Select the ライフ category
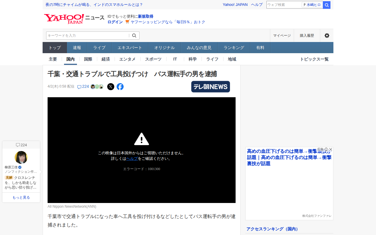The image size is (376, 235). (212, 59)
